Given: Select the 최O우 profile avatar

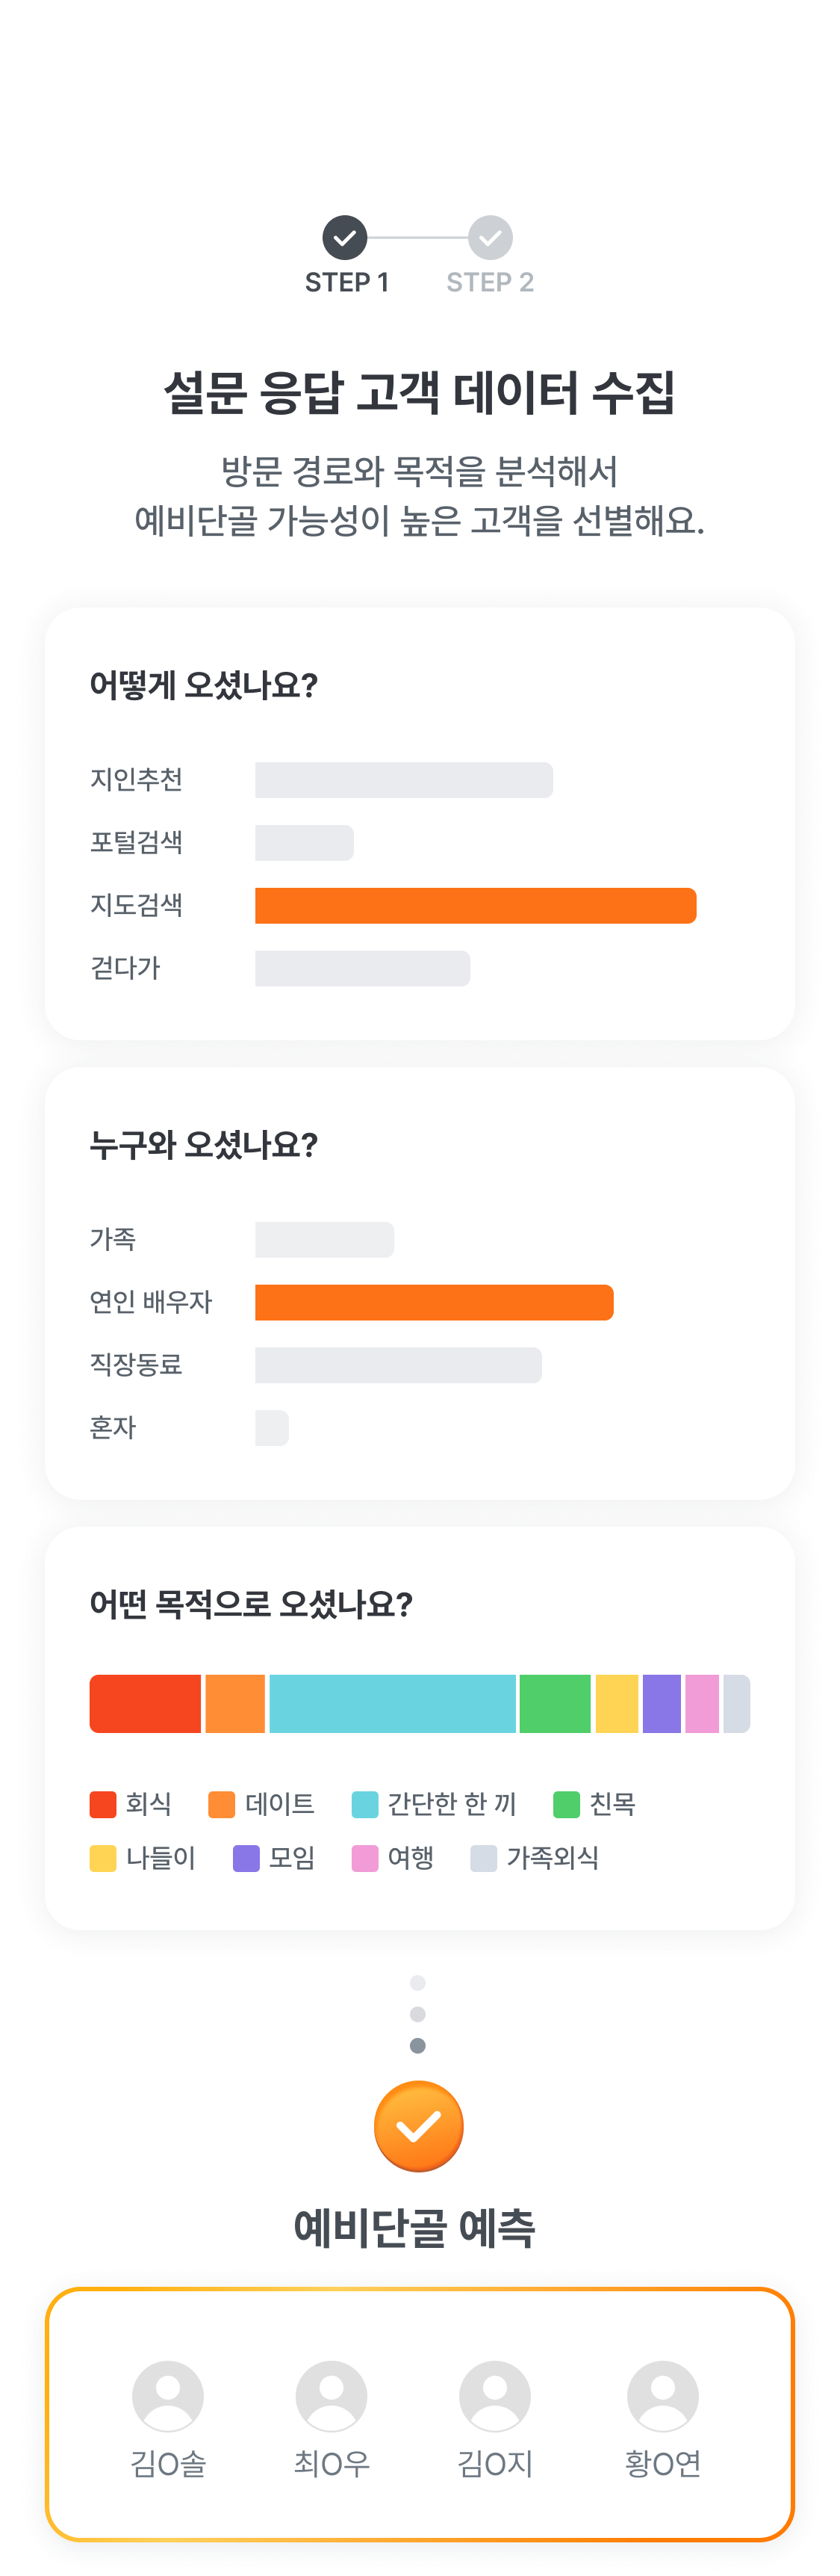Looking at the screenshot, I should pyautogui.click(x=332, y=2396).
